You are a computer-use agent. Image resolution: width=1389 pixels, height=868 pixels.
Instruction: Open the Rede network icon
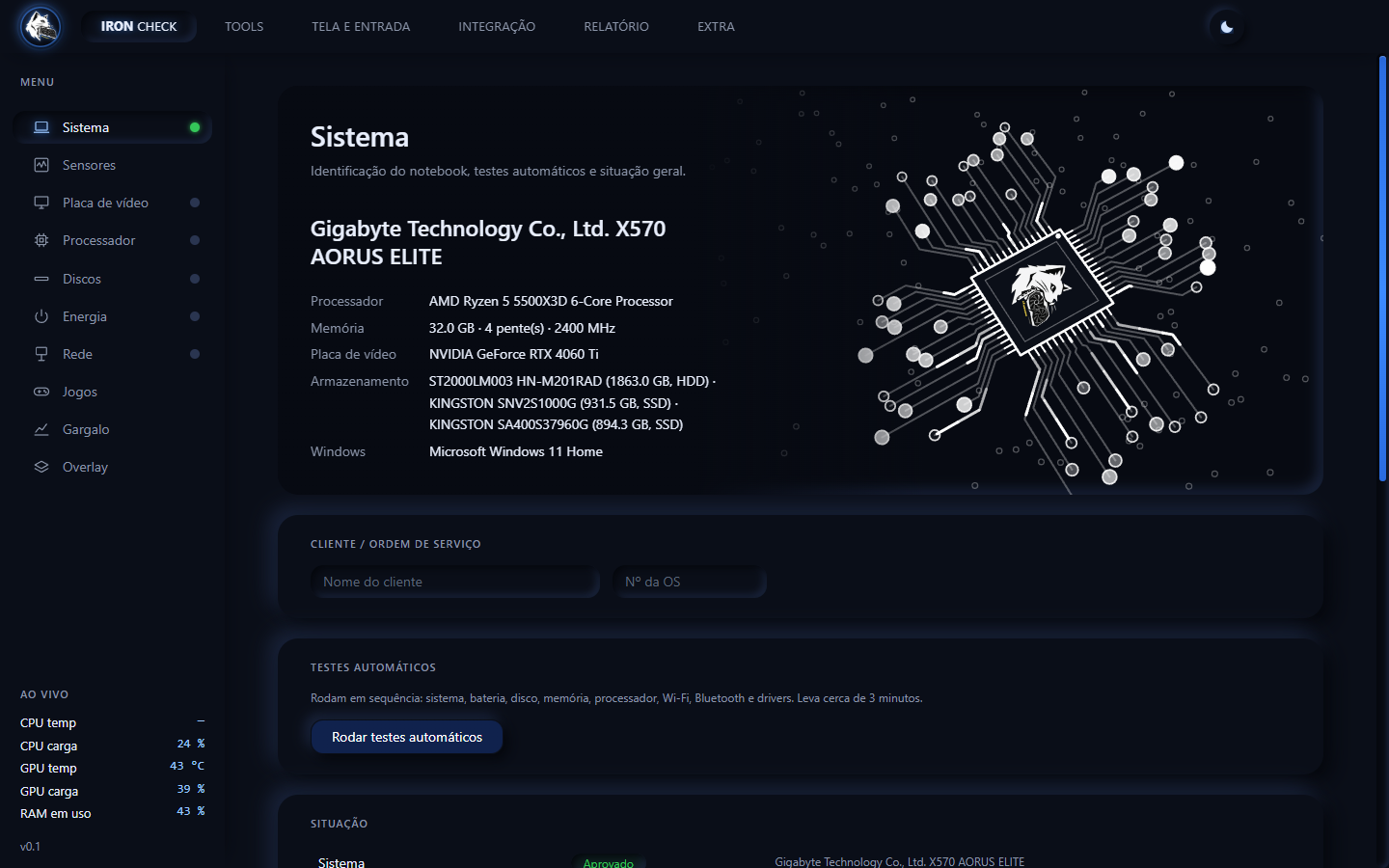pos(41,354)
